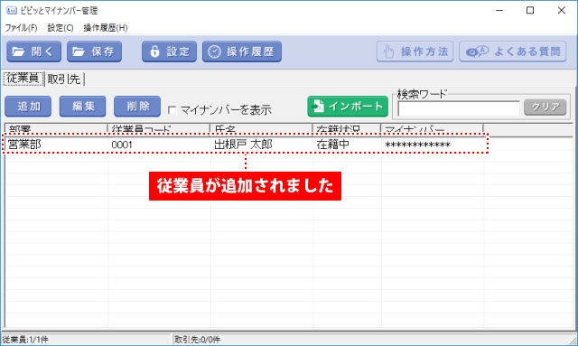
Task: Click the hand pointer icon on 操作方法
Action: click(x=389, y=51)
